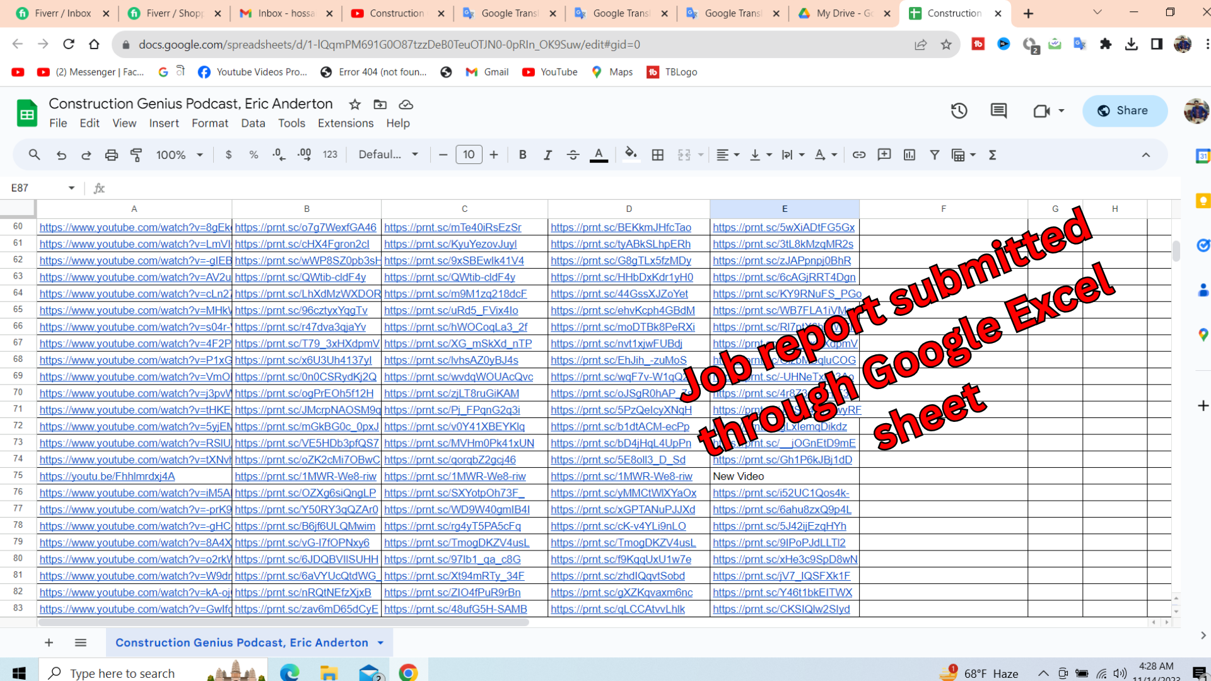The image size is (1211, 681).
Task: Open the font family dropdown
Action: coord(388,154)
